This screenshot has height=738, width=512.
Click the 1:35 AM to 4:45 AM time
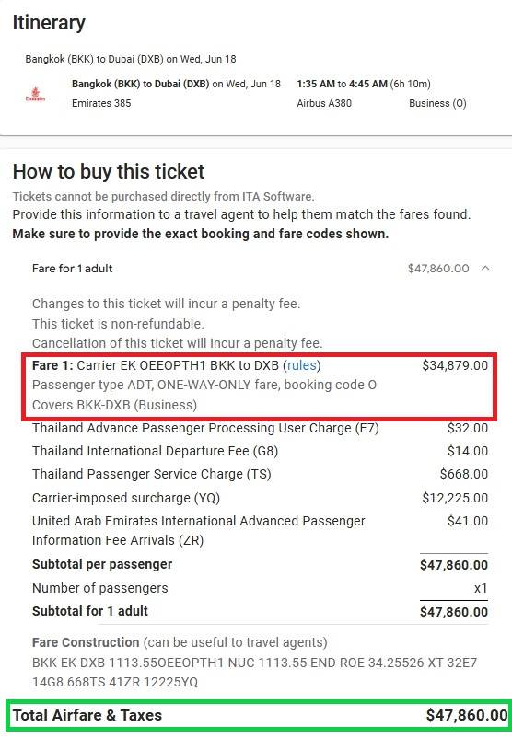[342, 84]
